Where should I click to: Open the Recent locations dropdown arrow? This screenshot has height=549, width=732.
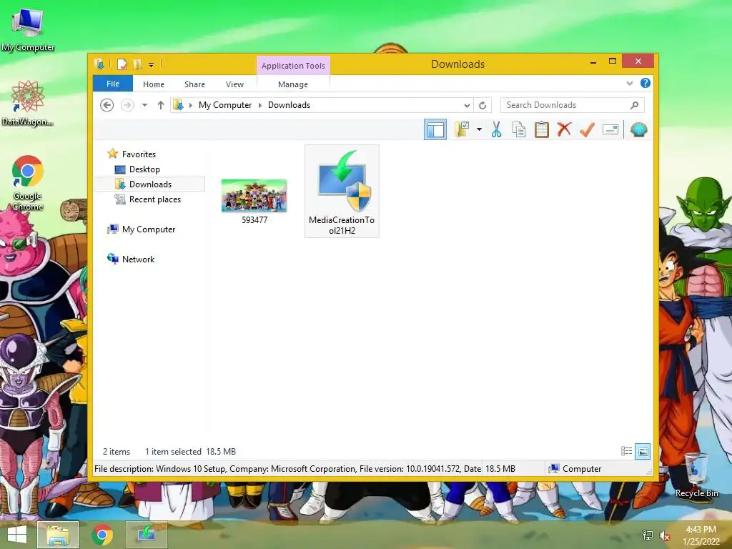(x=144, y=105)
